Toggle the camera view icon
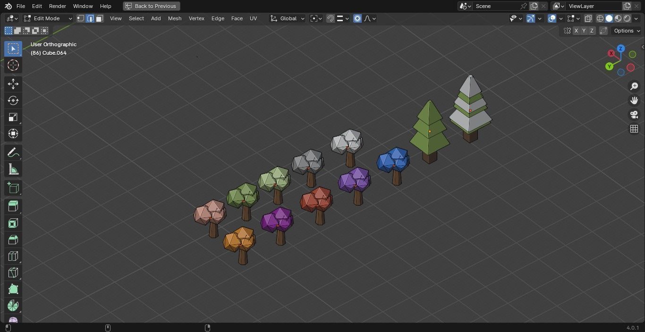This screenshot has width=645, height=332. [634, 115]
